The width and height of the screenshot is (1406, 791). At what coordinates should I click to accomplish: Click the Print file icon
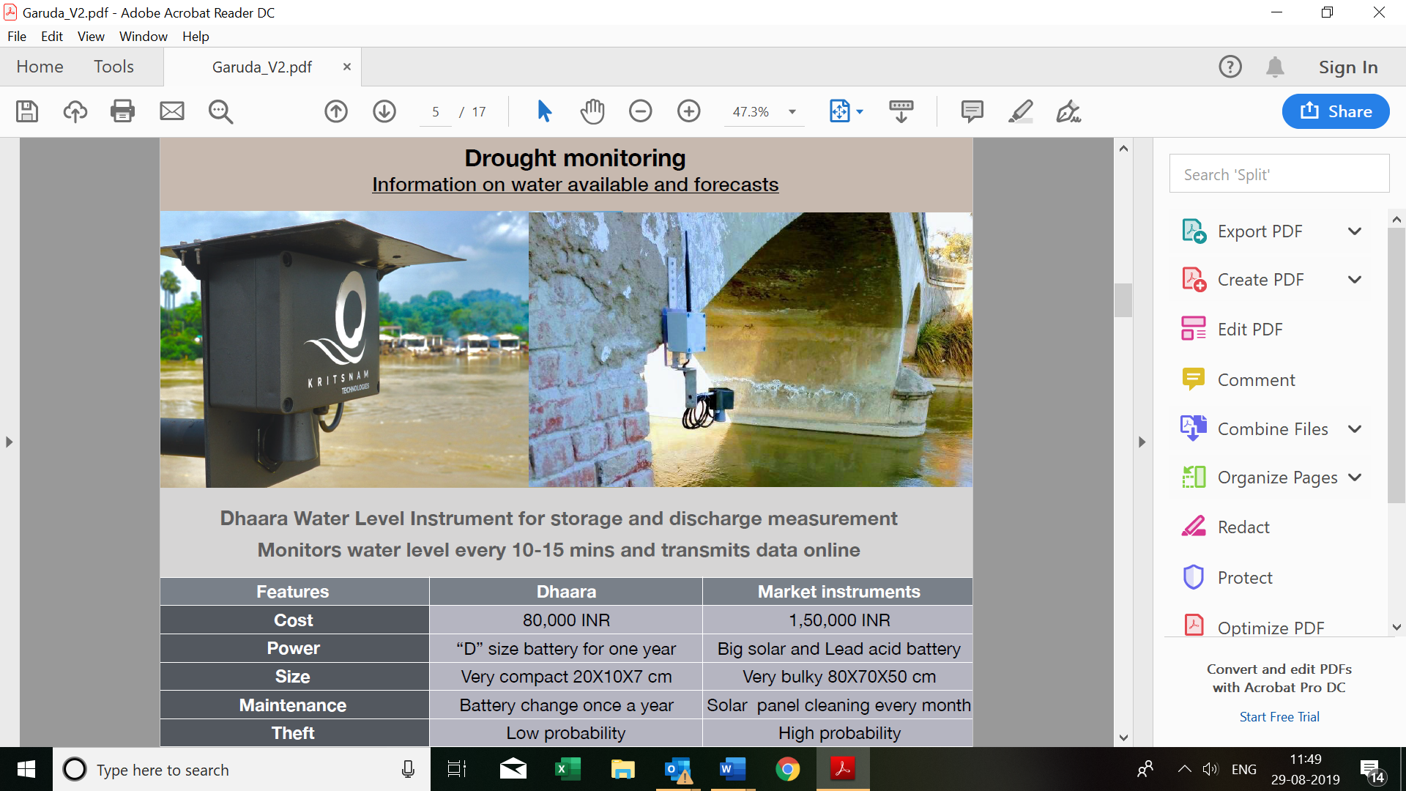[x=122, y=111]
